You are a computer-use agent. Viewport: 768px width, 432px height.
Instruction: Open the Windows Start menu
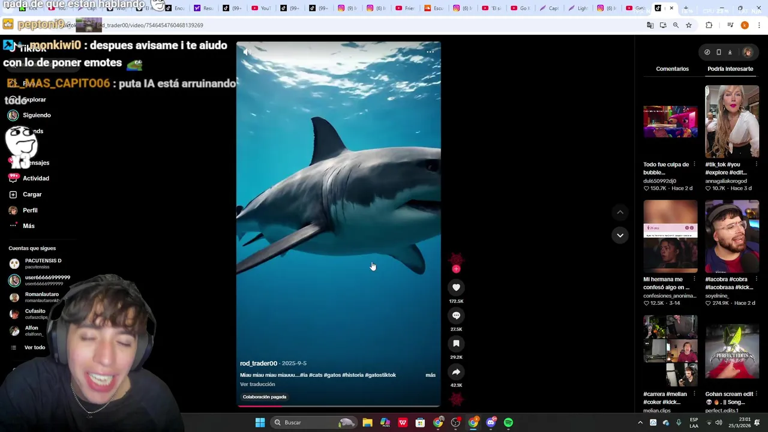coord(260,422)
